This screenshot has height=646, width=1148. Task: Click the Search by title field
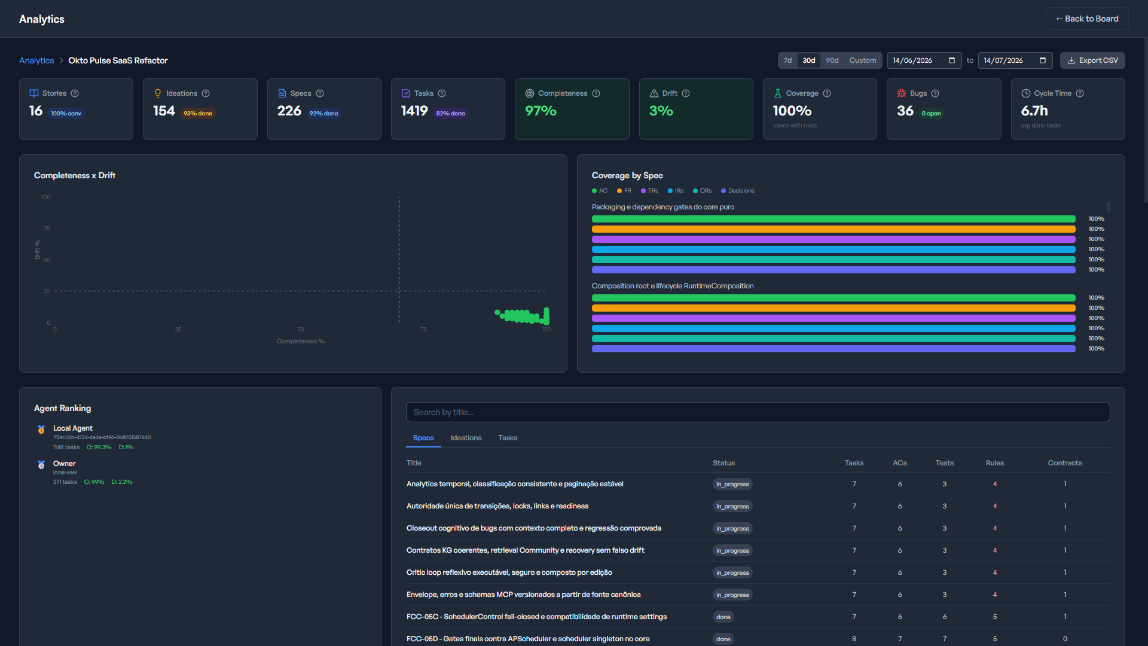click(758, 412)
